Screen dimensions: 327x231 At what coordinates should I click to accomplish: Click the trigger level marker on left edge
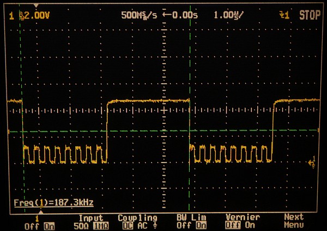tap(8, 131)
